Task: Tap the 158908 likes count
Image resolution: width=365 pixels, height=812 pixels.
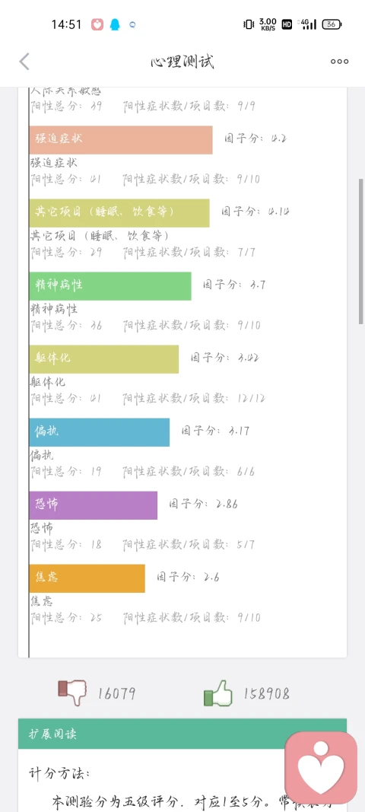Action: [x=267, y=693]
